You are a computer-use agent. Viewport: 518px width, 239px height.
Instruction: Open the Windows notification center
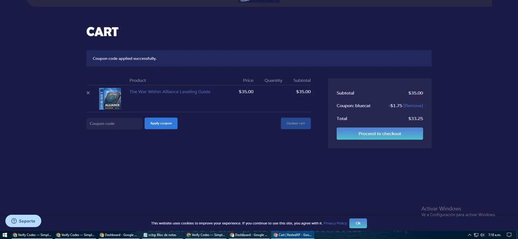509,235
